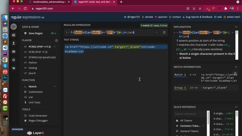The image size is (242, 136).
Task: Open Chrome profile avatar
Action: click(232, 9)
